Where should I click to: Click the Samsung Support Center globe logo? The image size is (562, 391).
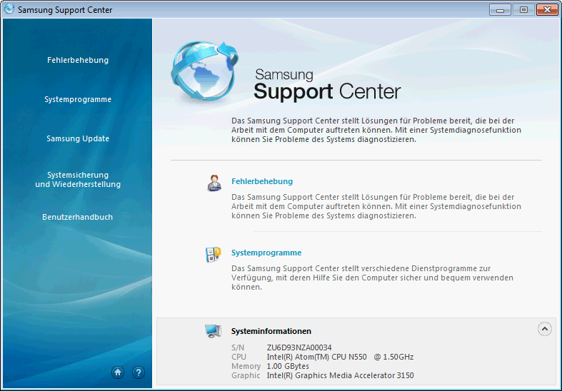click(x=204, y=71)
